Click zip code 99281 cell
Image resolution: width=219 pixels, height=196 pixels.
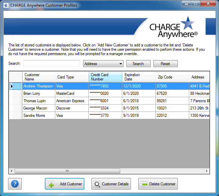(172, 101)
